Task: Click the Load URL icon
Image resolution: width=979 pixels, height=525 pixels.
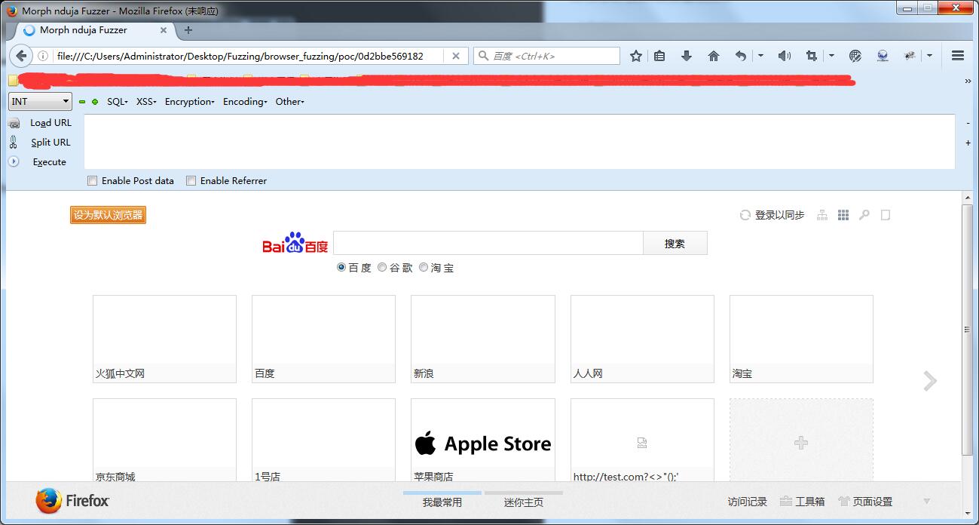Action: click(14, 123)
